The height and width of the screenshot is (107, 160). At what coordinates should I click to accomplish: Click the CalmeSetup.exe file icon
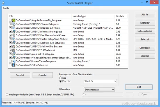coord(14,65)
